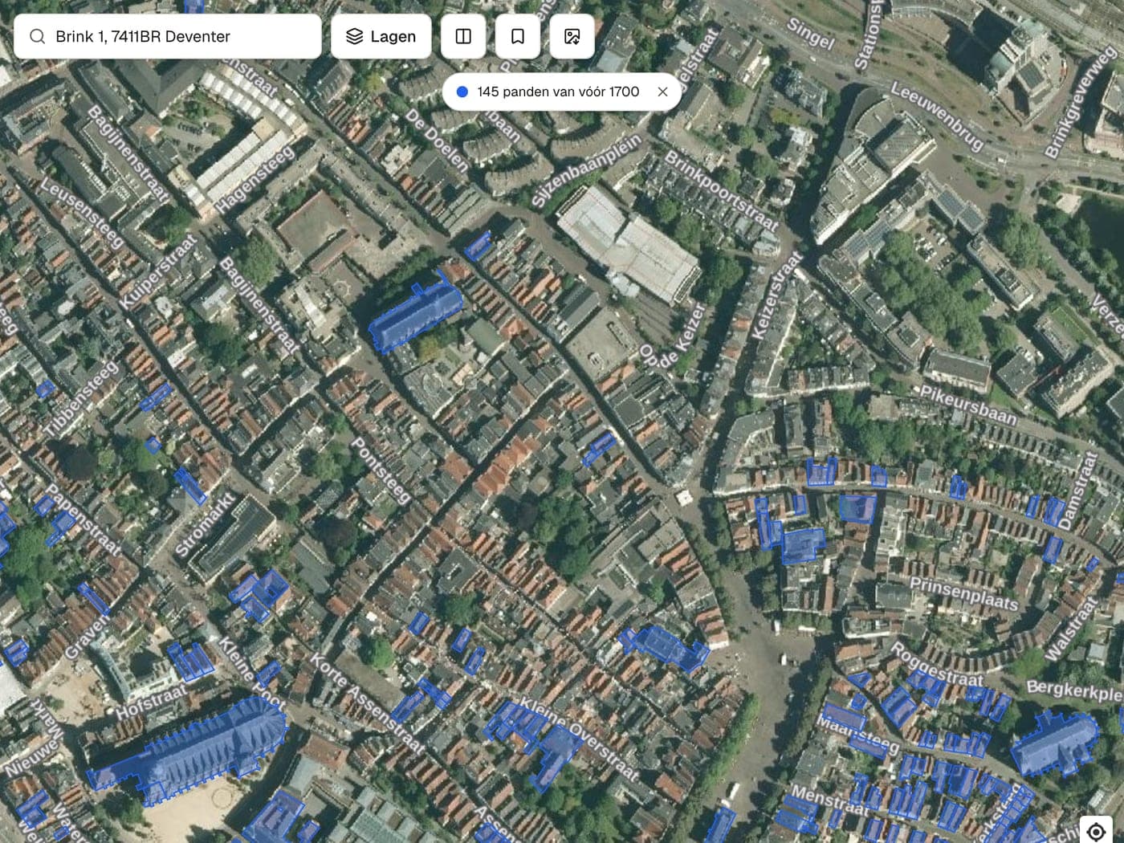Center map on my location with crosshair icon

(x=1096, y=833)
